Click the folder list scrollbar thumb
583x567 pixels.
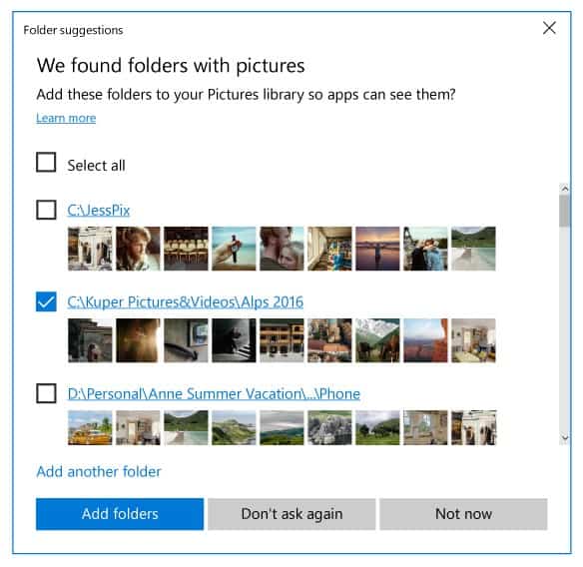[x=565, y=210]
